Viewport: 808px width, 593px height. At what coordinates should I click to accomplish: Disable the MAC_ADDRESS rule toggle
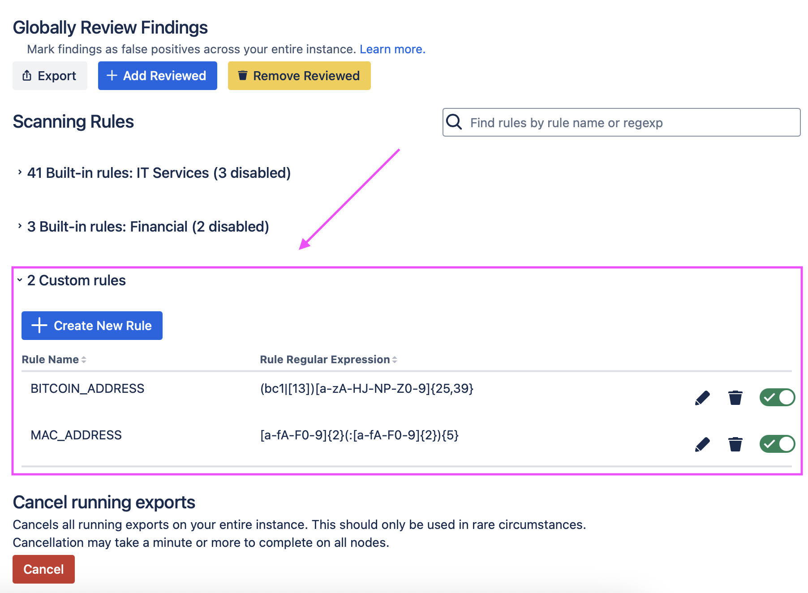[777, 444]
